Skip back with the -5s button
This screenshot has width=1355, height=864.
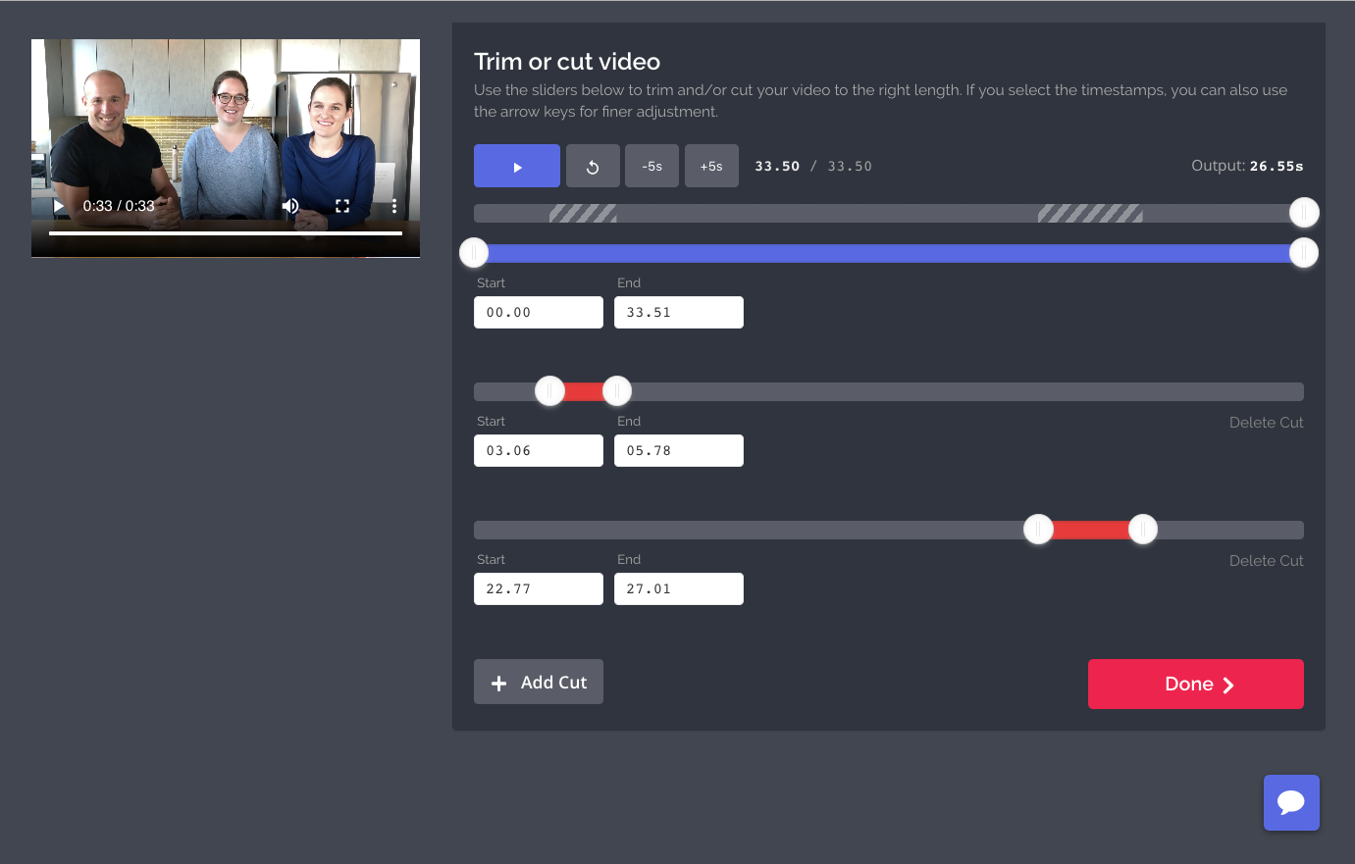click(651, 167)
